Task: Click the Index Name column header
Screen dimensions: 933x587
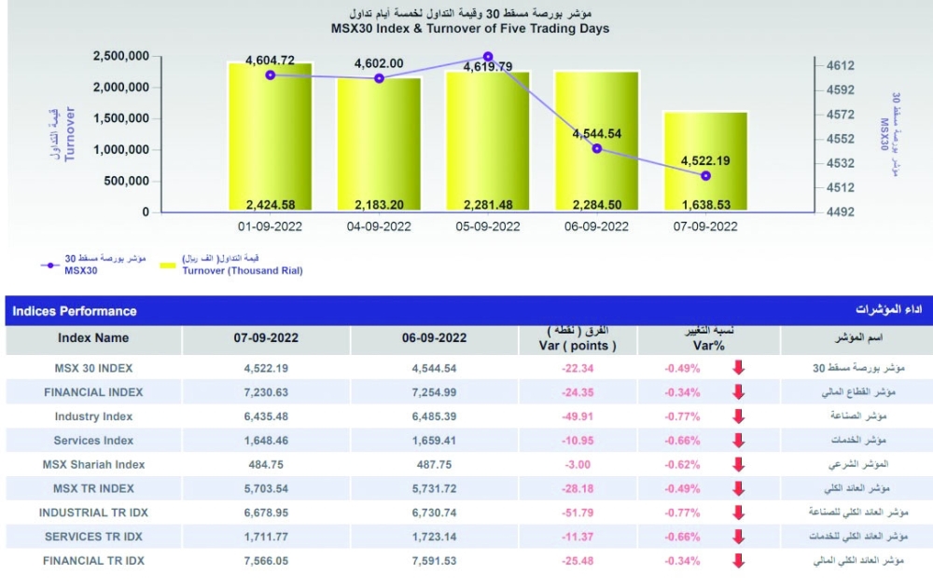Action: click(x=93, y=338)
